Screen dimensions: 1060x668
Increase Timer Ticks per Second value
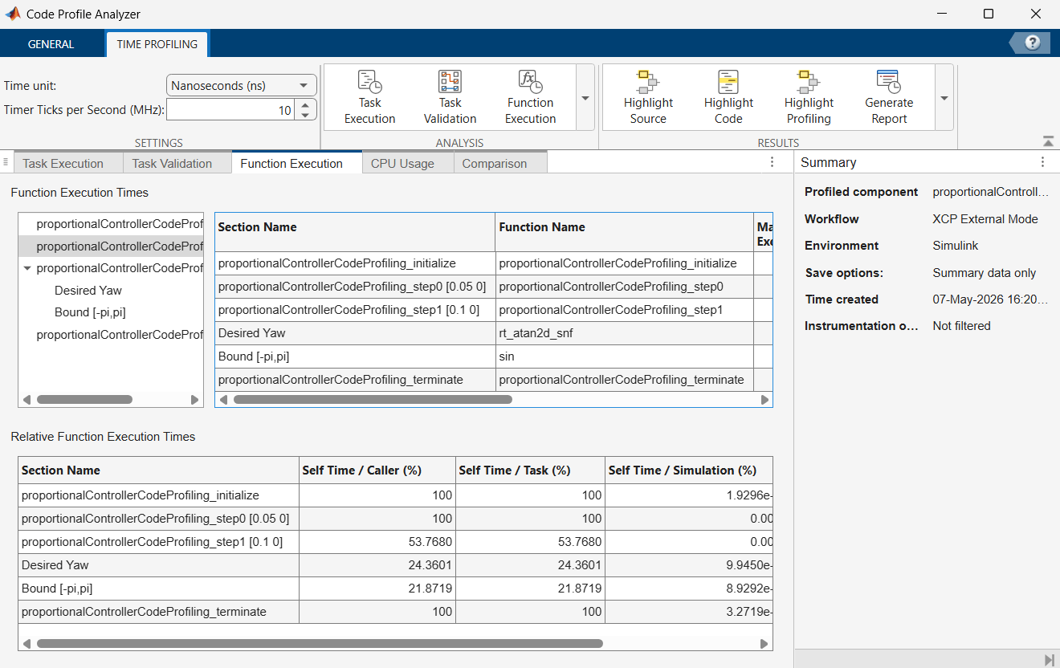pos(305,104)
